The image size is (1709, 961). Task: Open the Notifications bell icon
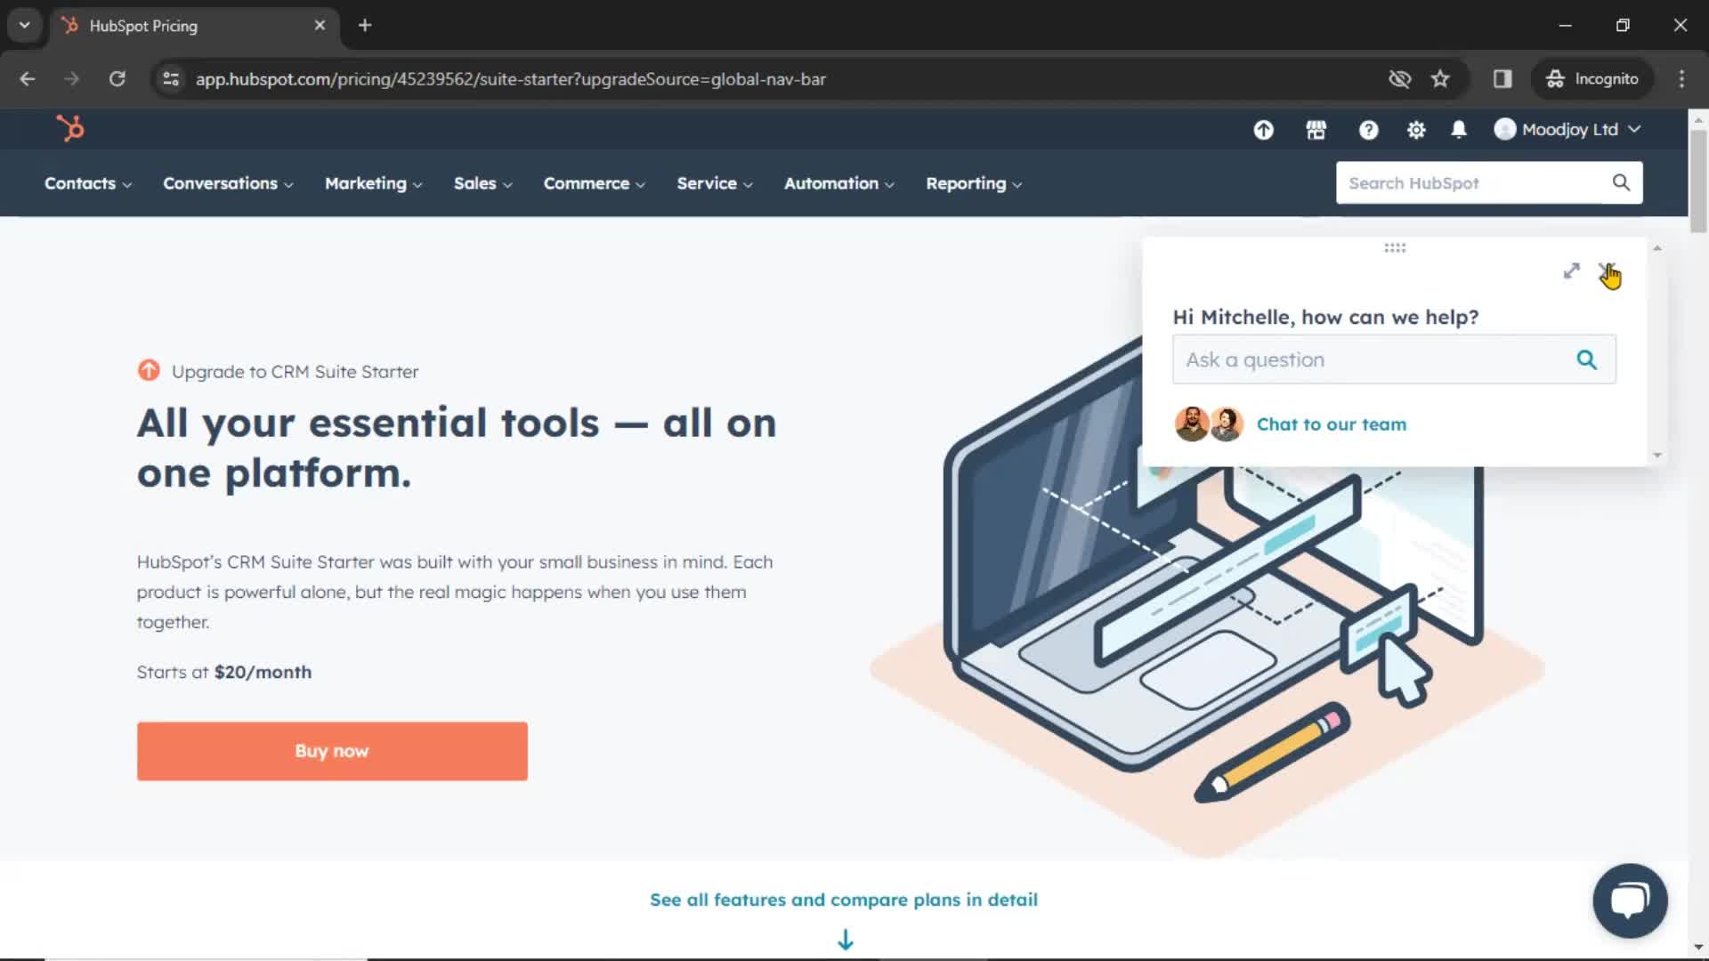click(x=1460, y=129)
